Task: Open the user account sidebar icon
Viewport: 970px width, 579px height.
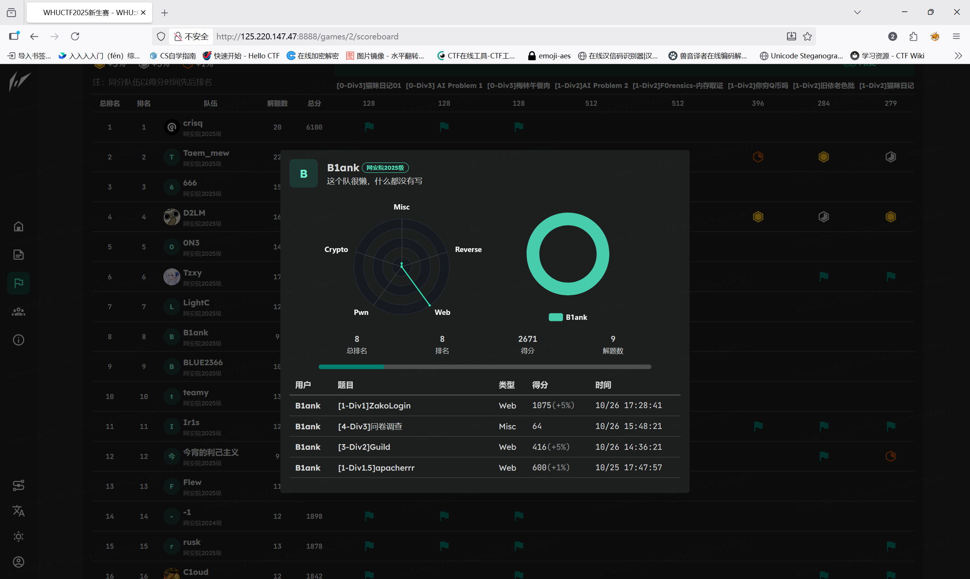Action: point(18,562)
